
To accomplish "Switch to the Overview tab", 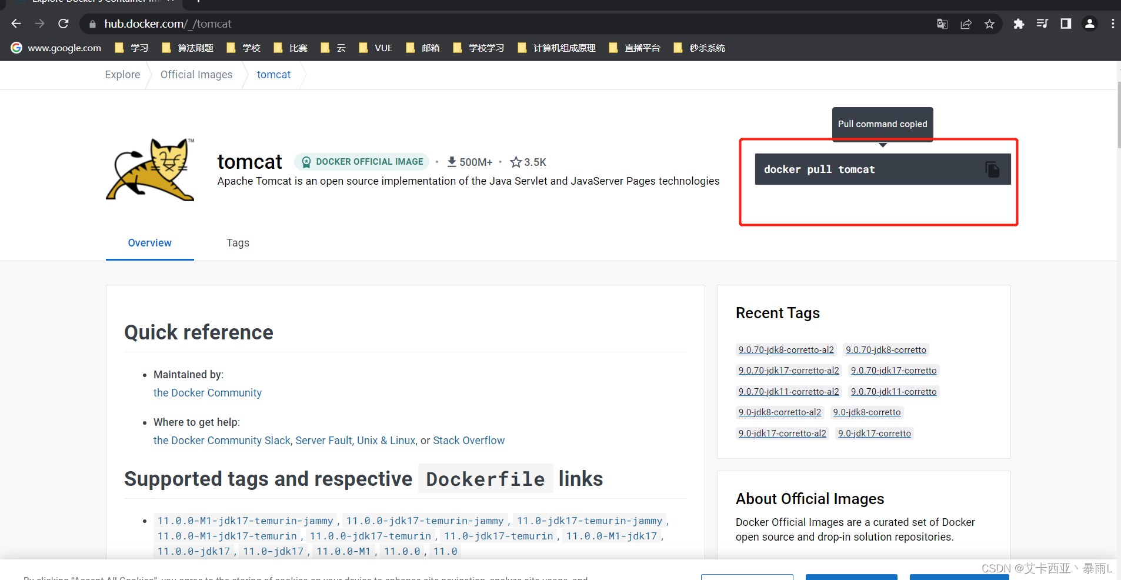I will [150, 243].
